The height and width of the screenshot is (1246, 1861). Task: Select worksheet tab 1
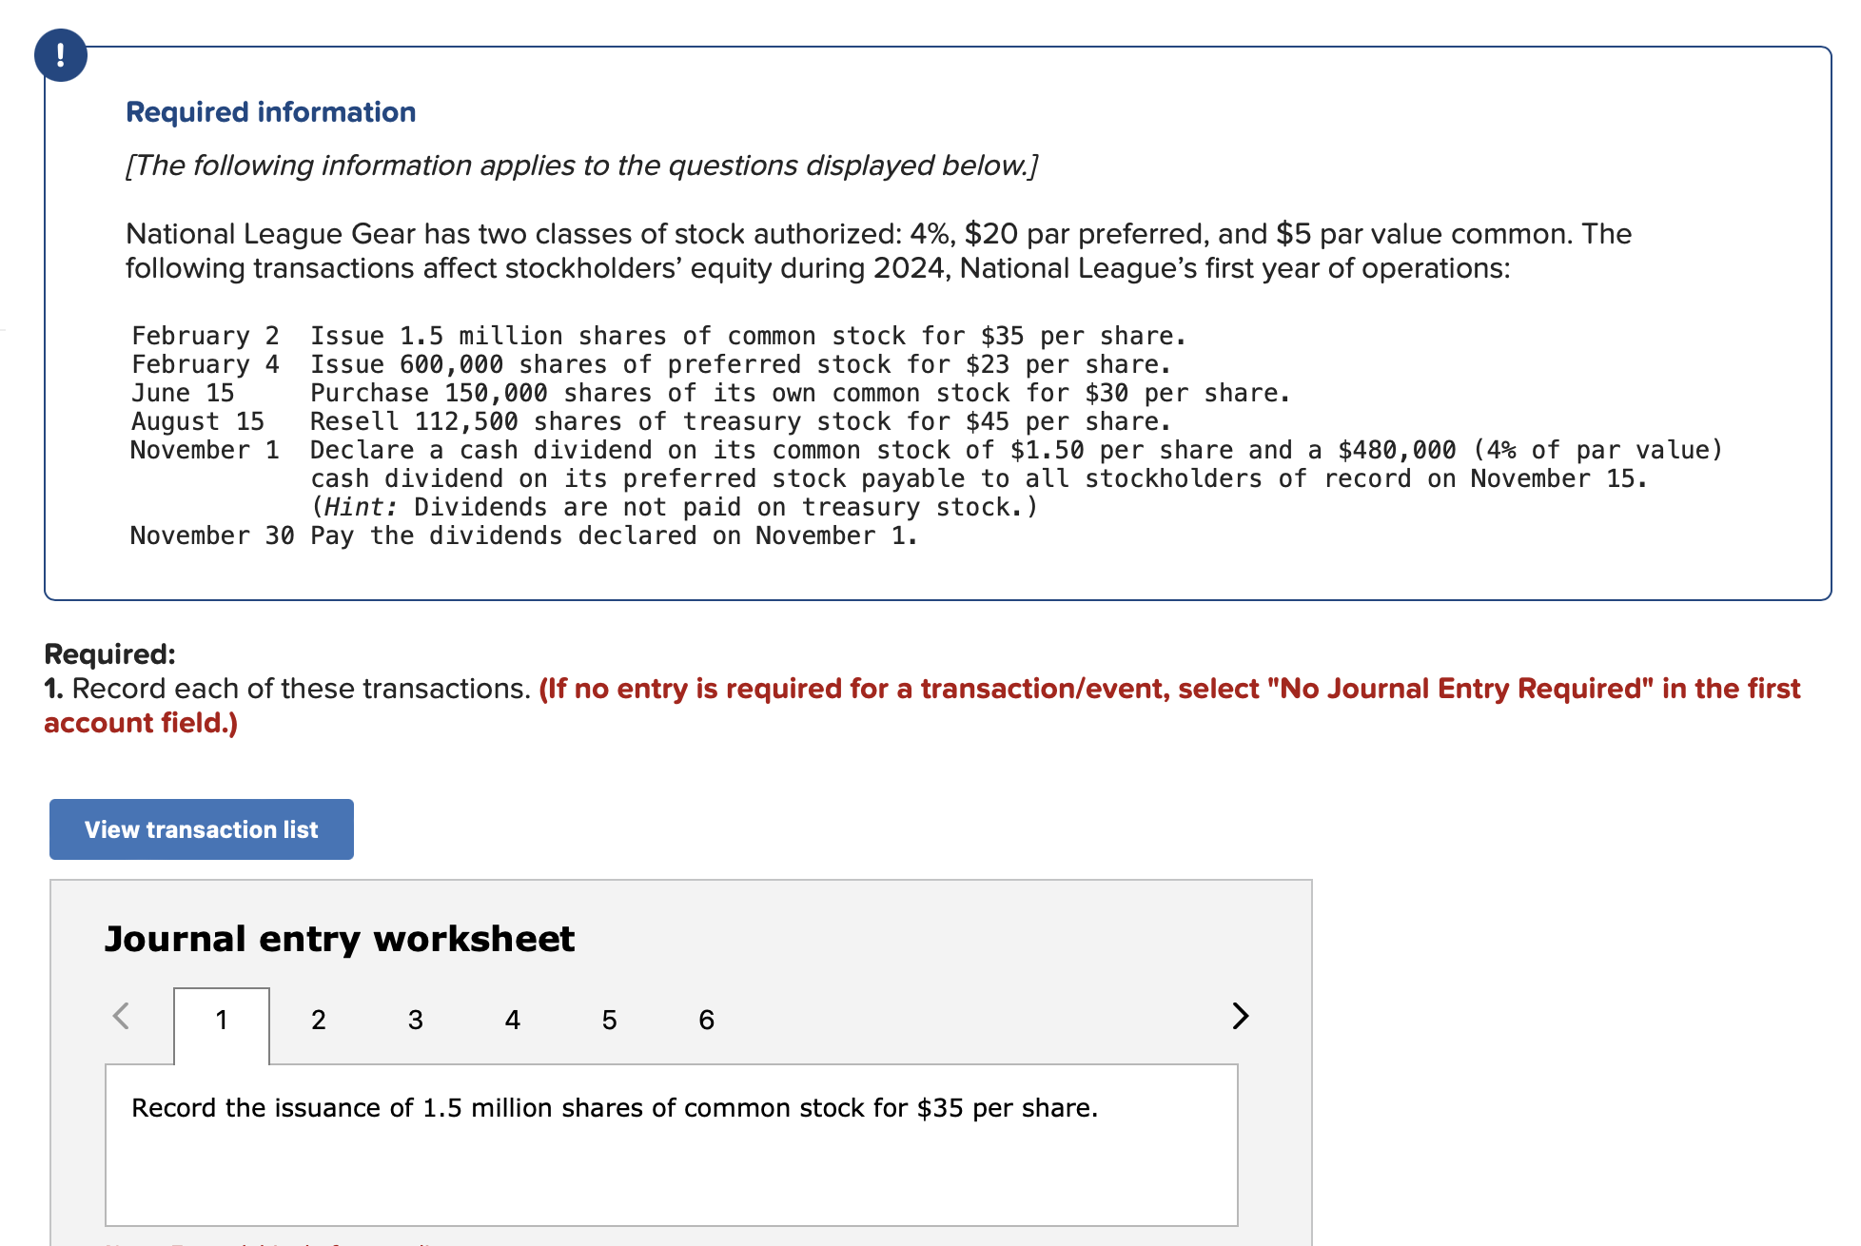point(222,1021)
